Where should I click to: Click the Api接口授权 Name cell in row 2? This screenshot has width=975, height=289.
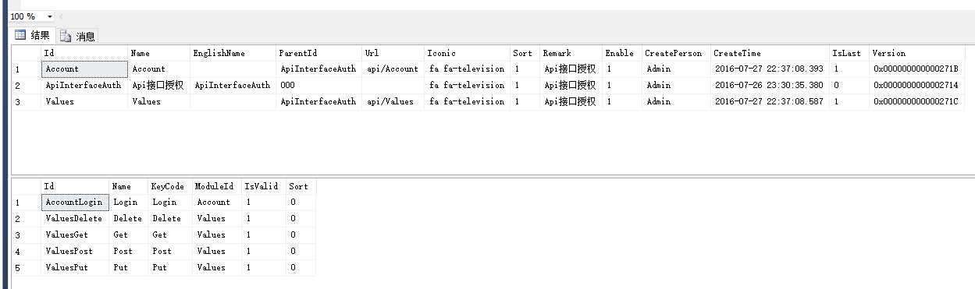[159, 85]
